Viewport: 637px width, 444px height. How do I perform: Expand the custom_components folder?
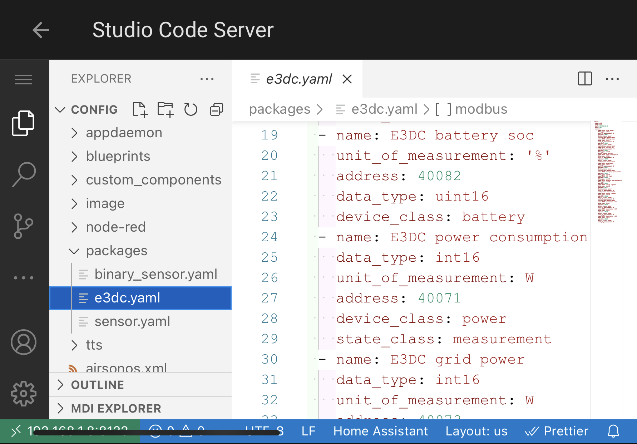point(153,180)
